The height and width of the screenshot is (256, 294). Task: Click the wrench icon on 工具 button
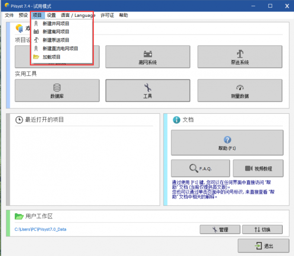tap(148, 87)
